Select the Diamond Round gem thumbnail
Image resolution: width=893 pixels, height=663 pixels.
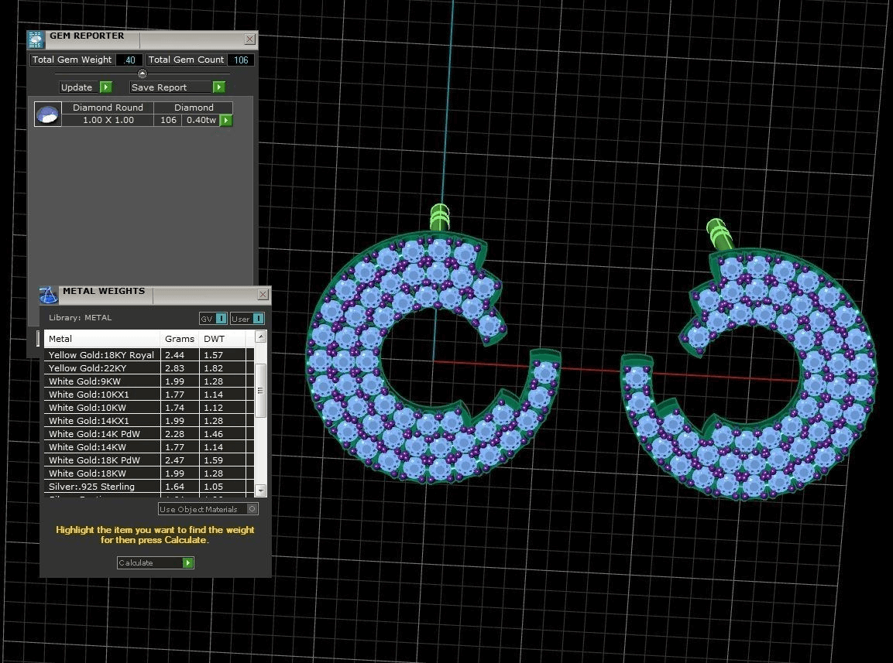(x=48, y=114)
